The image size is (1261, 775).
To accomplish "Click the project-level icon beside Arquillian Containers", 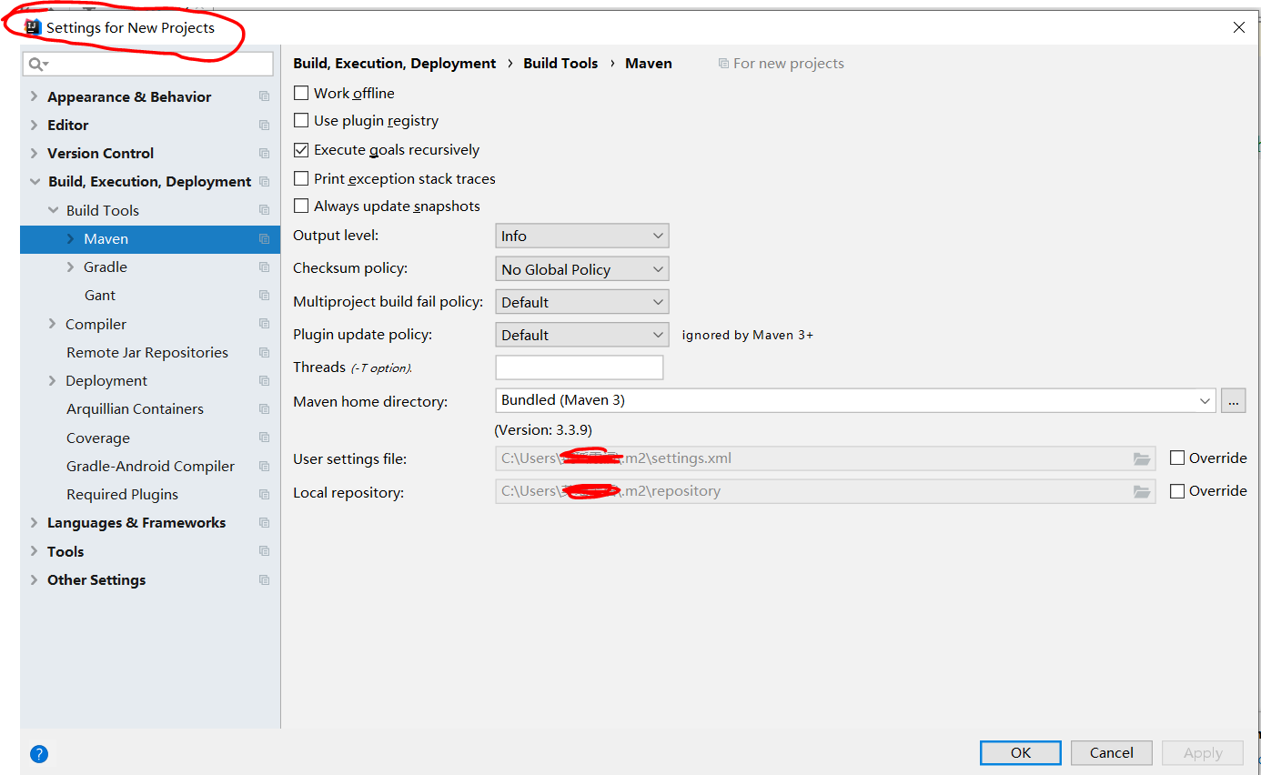I will click(264, 409).
